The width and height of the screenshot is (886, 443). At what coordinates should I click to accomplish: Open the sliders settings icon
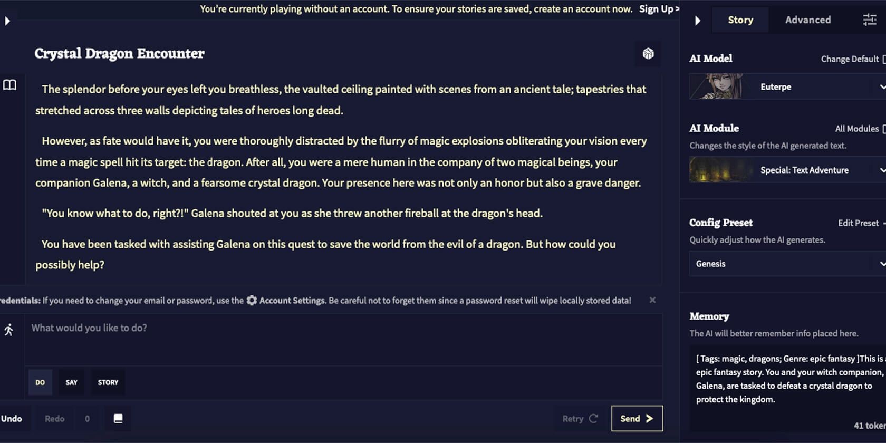(869, 20)
